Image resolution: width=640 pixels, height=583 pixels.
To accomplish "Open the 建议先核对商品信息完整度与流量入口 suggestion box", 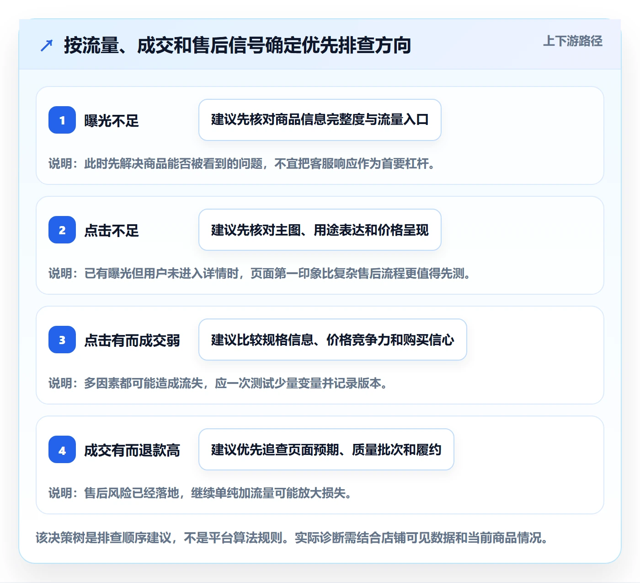I will [320, 120].
